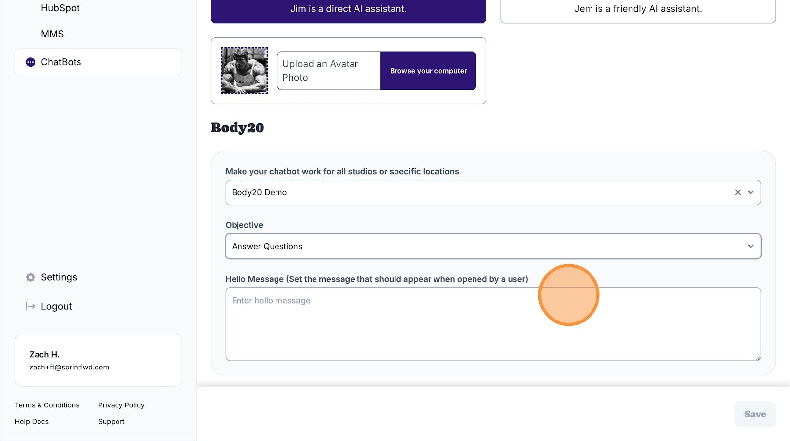The height and width of the screenshot is (441, 790).
Task: Click the Body20 Demo studio value
Action: pos(259,192)
